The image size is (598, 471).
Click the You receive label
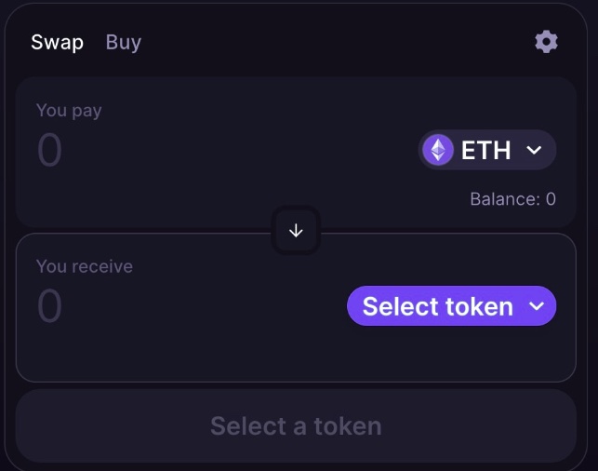[x=85, y=266]
